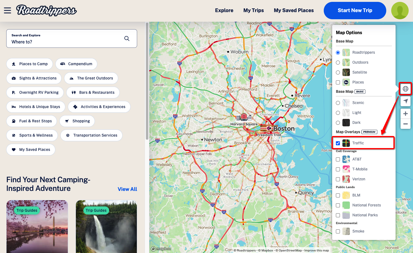413x253 pixels.
Task: Select the Transportation Services category
Action: point(91,135)
